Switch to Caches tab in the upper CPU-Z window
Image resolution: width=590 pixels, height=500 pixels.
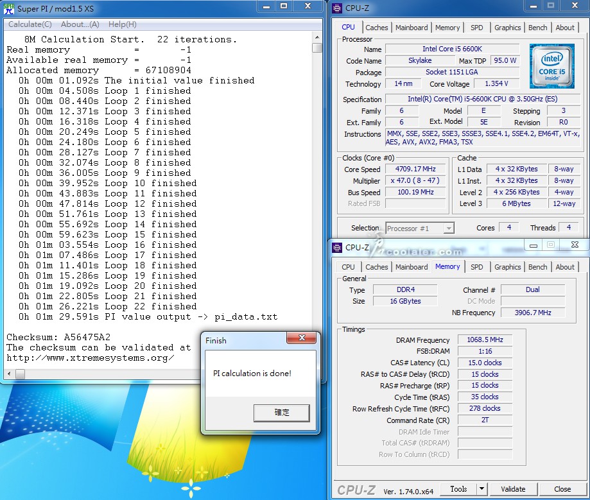pyautogui.click(x=376, y=28)
